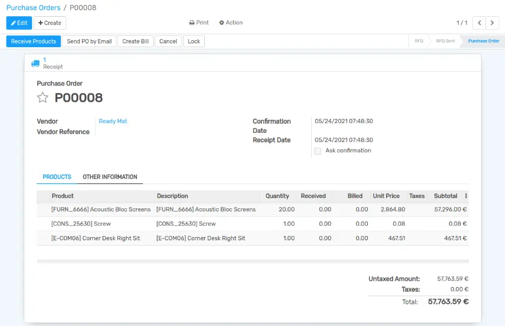Select the Products tab
This screenshot has height=326, width=505.
[57, 177]
